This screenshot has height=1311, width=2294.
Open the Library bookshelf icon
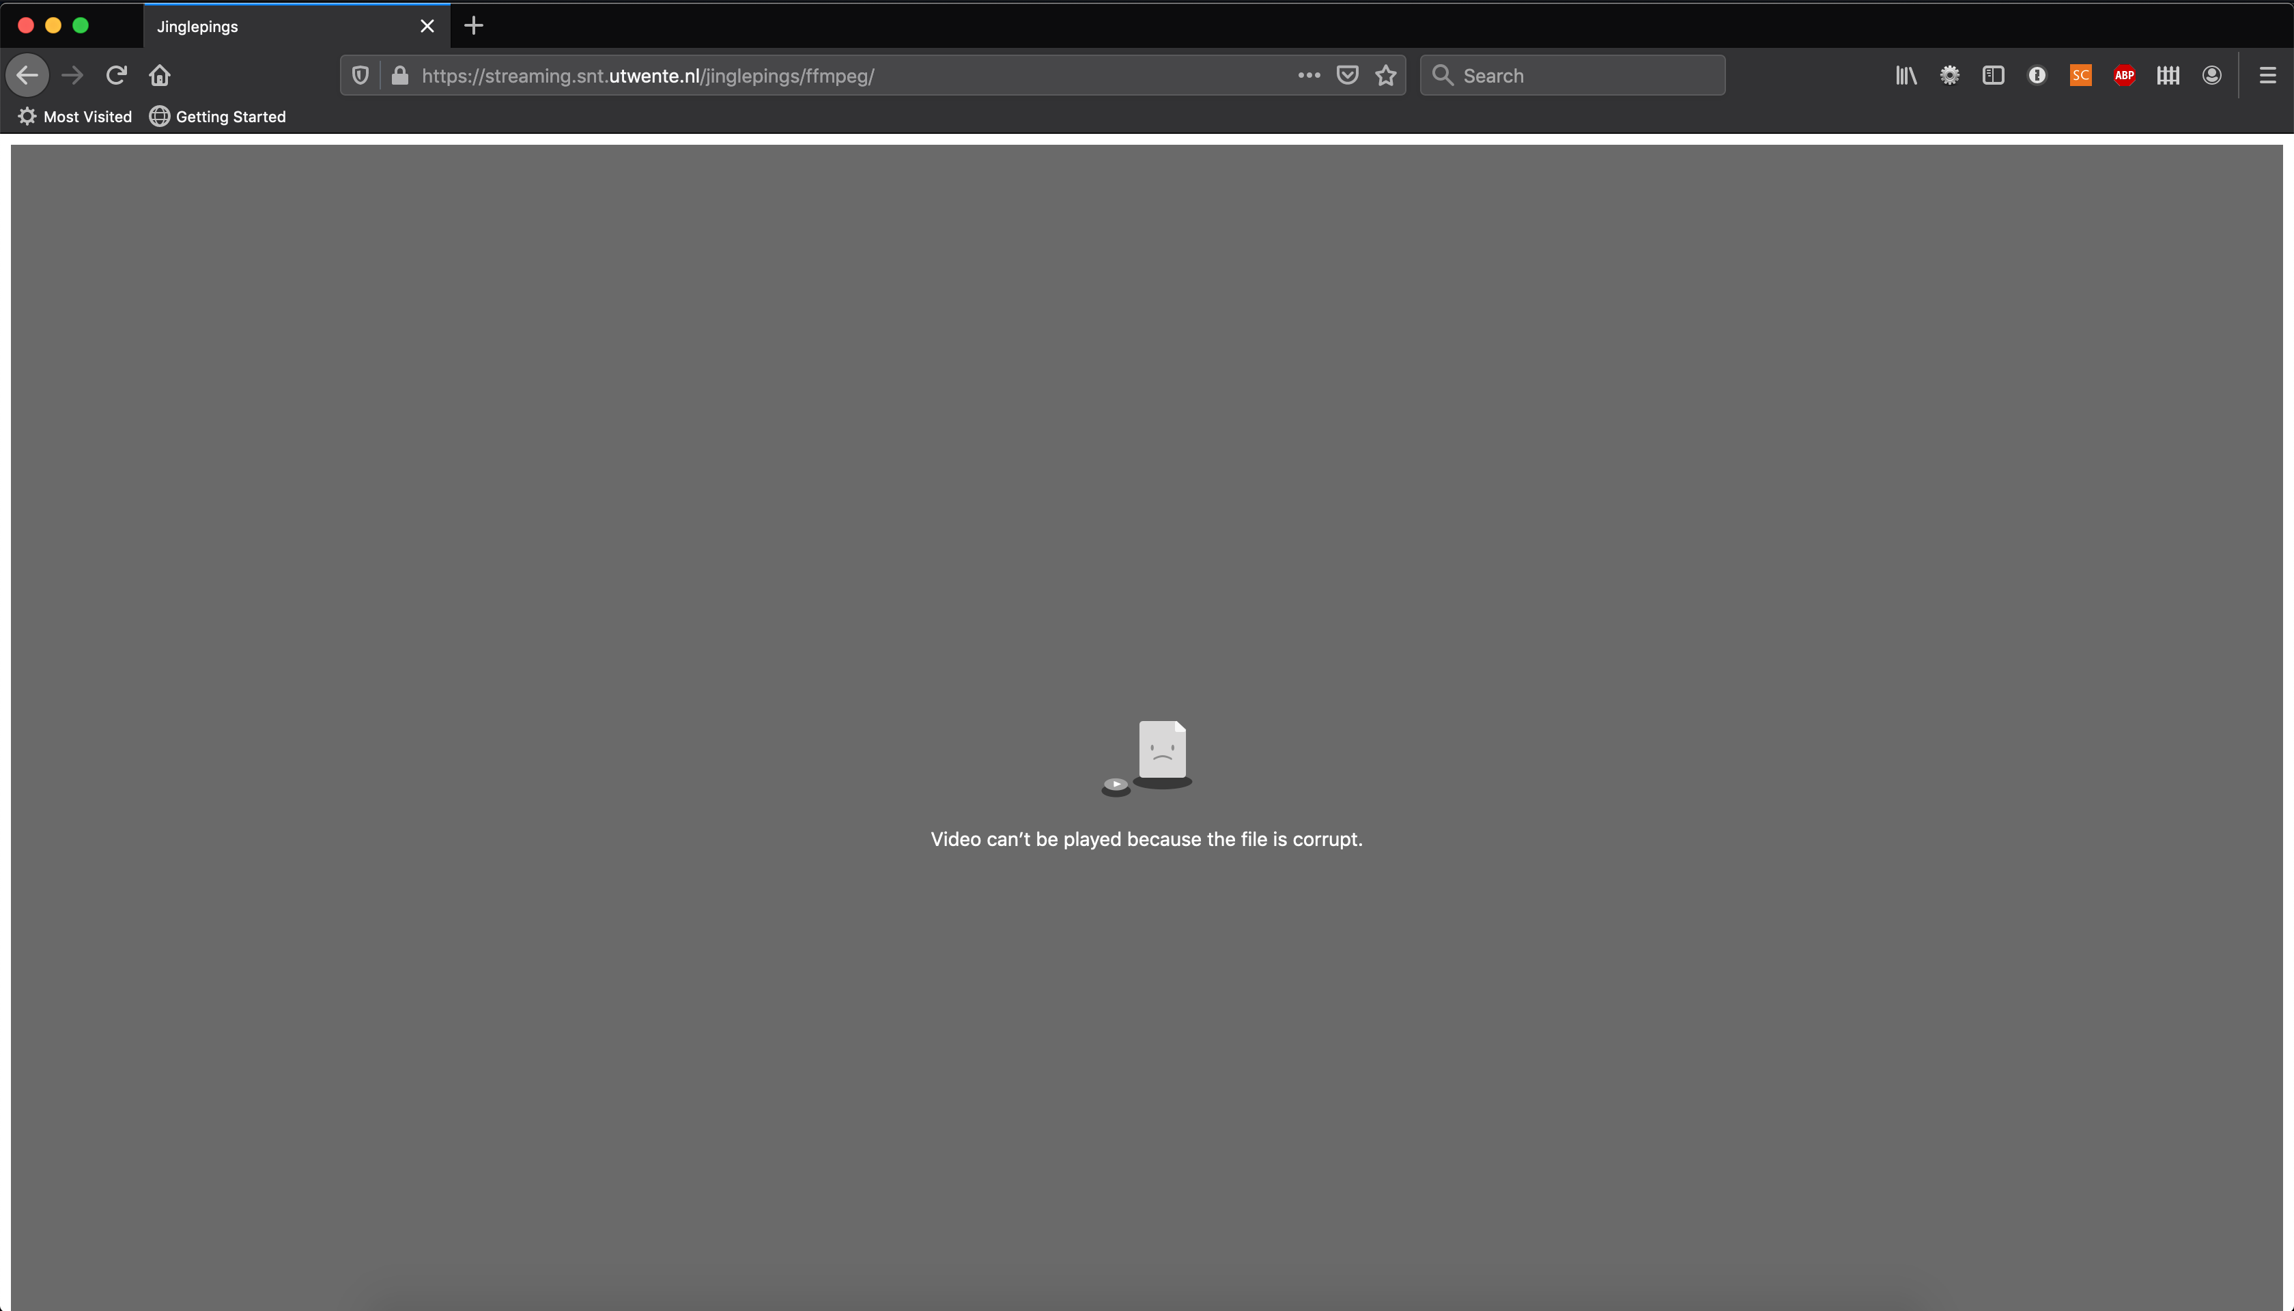[x=1906, y=76]
